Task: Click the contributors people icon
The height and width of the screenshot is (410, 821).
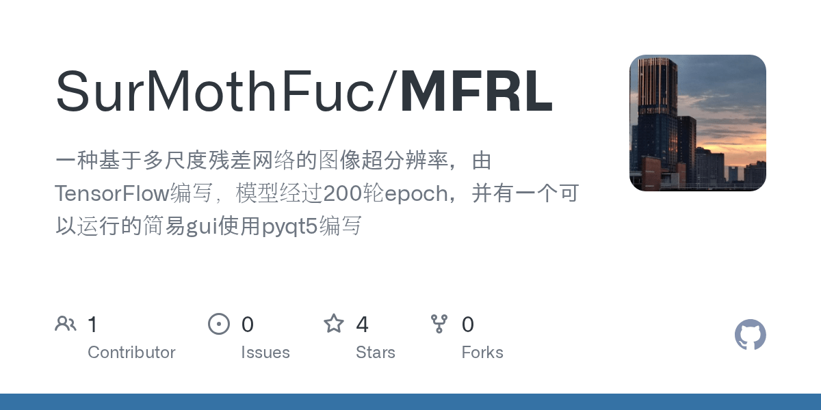Action: coord(66,324)
